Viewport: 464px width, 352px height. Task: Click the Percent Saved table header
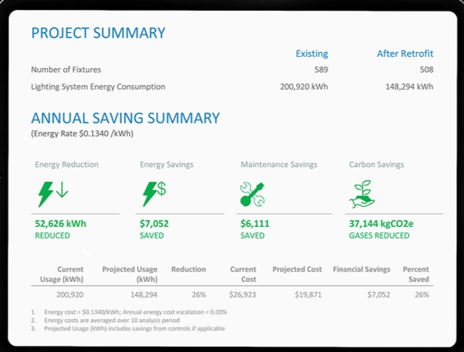click(x=416, y=275)
